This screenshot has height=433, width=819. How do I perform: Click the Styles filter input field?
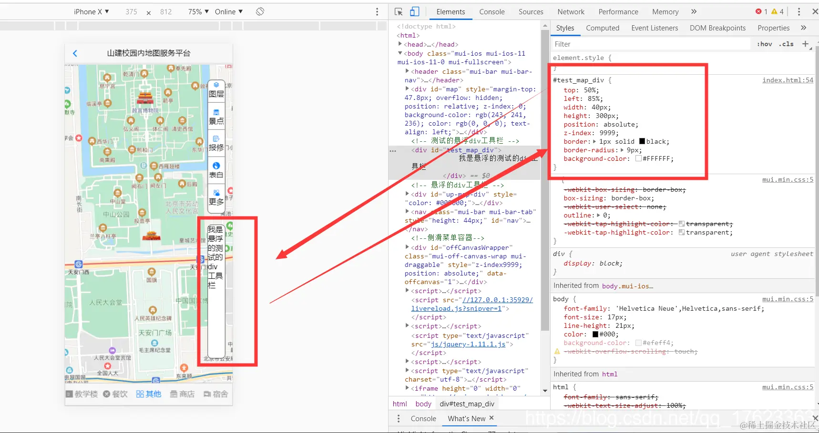(651, 44)
